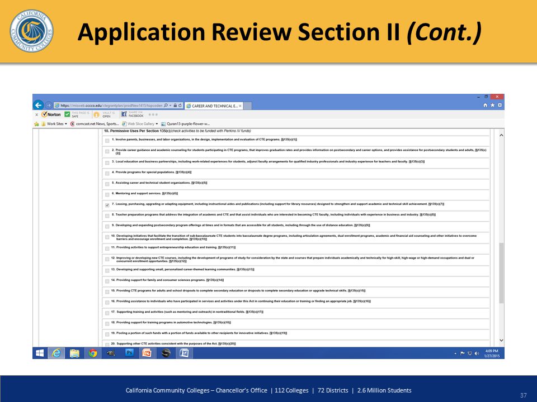Click scrollbar down arrow on page

click(501, 340)
